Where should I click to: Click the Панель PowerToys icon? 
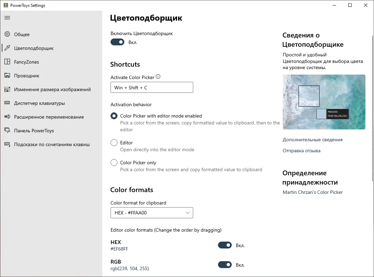(7, 131)
